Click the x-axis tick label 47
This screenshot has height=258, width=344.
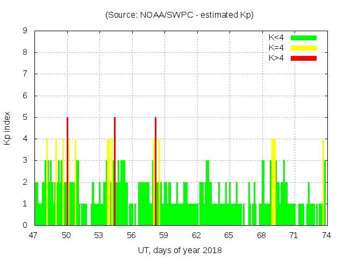(34, 235)
